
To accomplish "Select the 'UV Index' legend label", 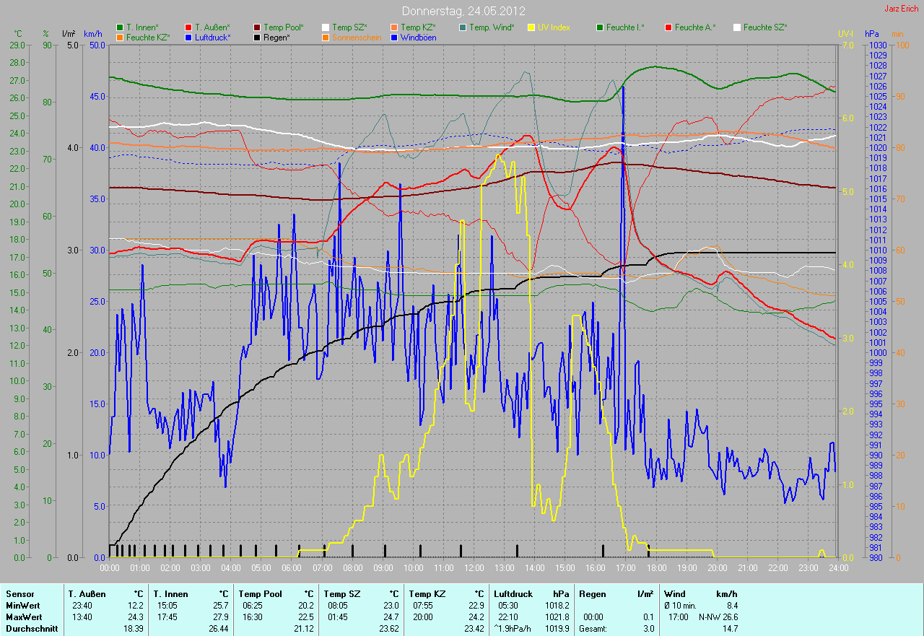I will (554, 27).
